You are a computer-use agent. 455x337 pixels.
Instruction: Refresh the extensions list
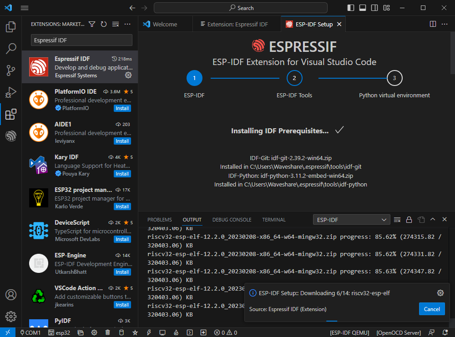[104, 24]
